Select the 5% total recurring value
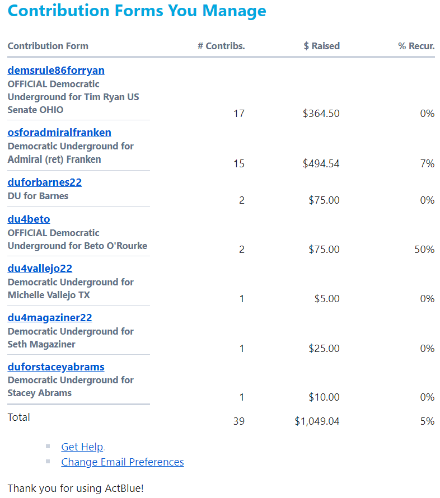This screenshot has width=440, height=498. click(427, 421)
